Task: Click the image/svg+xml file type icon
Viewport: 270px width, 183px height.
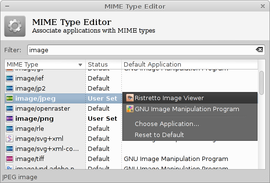Action: (x=10, y=138)
